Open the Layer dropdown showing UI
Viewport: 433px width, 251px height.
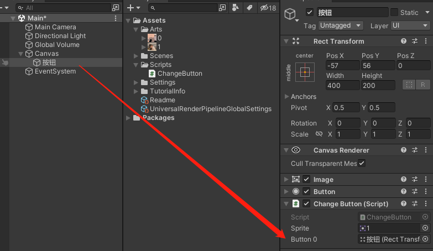click(410, 25)
